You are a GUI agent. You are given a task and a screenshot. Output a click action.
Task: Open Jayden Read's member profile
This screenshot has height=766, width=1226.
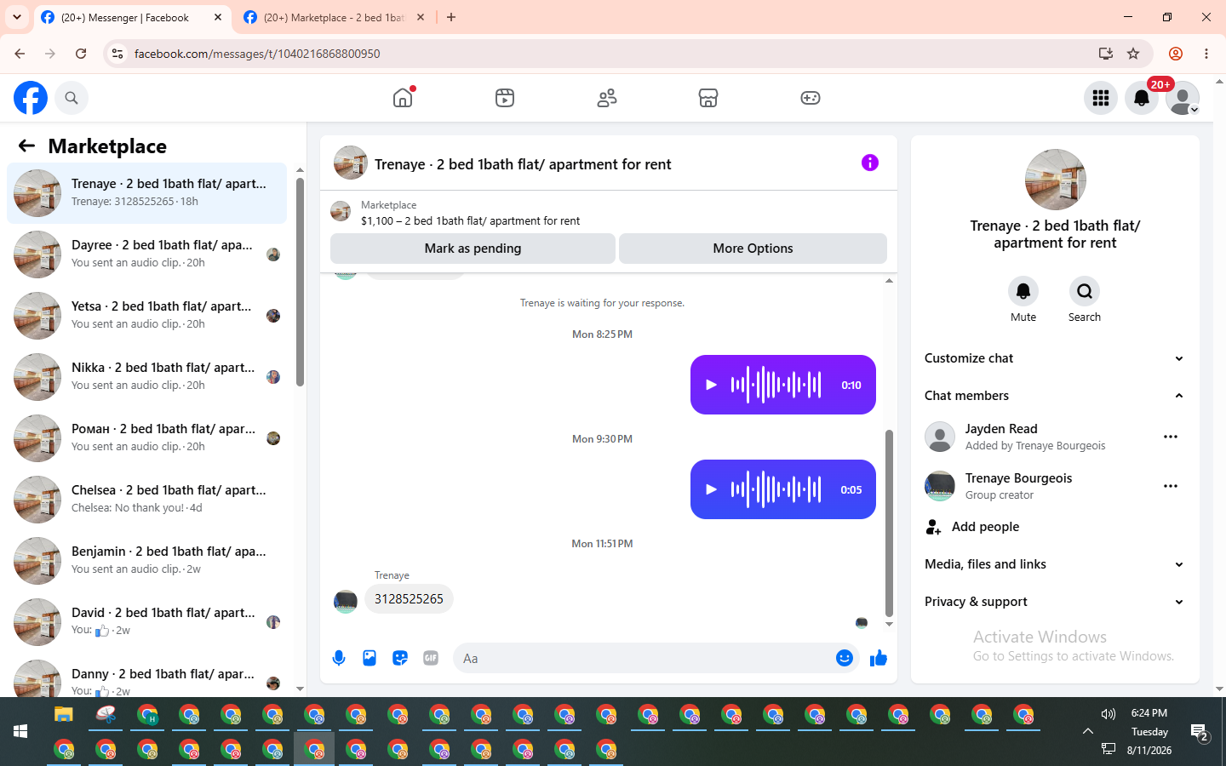pos(1001,429)
